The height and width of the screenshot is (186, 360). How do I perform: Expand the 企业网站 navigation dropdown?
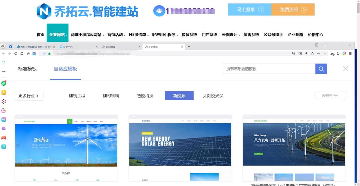[x=58, y=35]
